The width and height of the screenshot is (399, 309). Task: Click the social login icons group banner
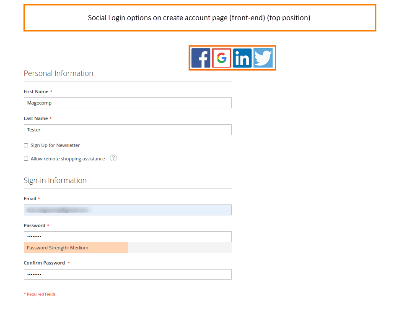tap(232, 58)
